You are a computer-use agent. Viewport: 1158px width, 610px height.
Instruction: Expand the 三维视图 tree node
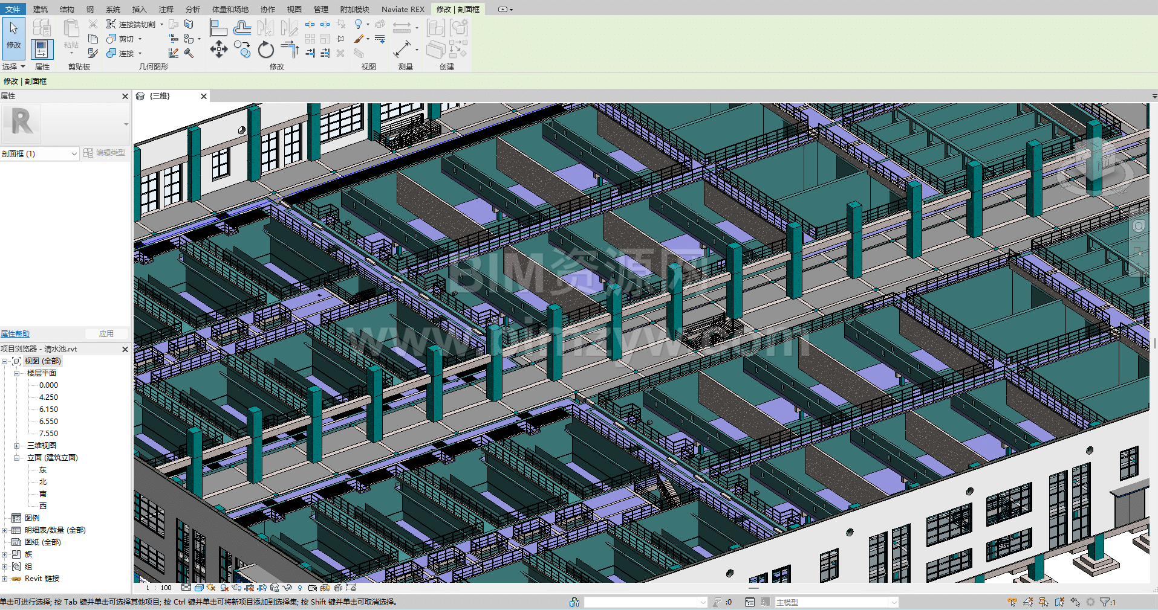[x=17, y=446]
